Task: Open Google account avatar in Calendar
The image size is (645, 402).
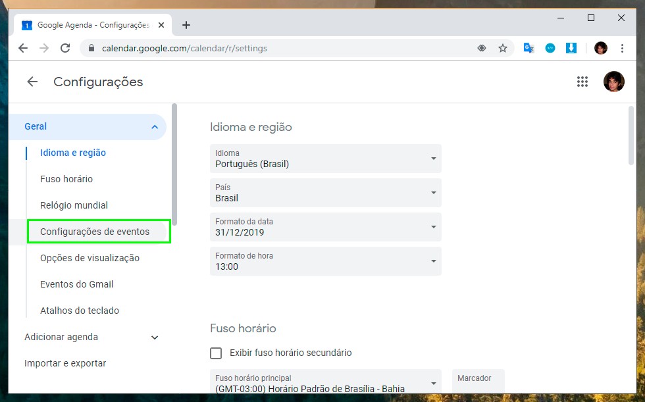Action: pyautogui.click(x=613, y=82)
